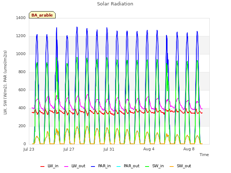Viewport: 231px width, 173px height.
Task: Click the Jul 31 x-axis label
Action: pyautogui.click(x=109, y=149)
